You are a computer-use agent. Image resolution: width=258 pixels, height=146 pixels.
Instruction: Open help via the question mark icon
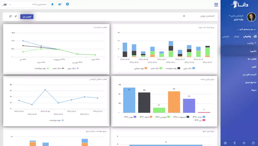click(x=235, y=143)
